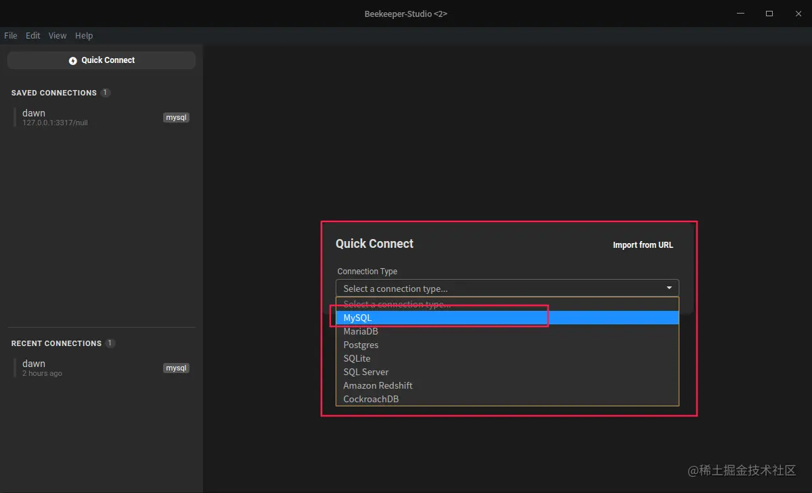812x493 pixels.
Task: Choose Amazon Redshift from connection type list
Action: pyautogui.click(x=507, y=385)
